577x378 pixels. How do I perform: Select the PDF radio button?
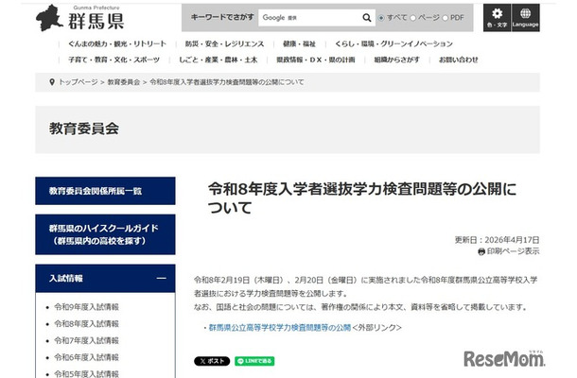pyautogui.click(x=445, y=18)
